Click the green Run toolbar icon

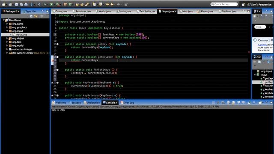pyautogui.click(x=51, y=4)
